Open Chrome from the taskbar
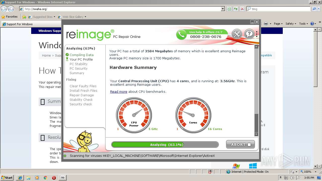This screenshot has height=181, width=322. coord(46,178)
